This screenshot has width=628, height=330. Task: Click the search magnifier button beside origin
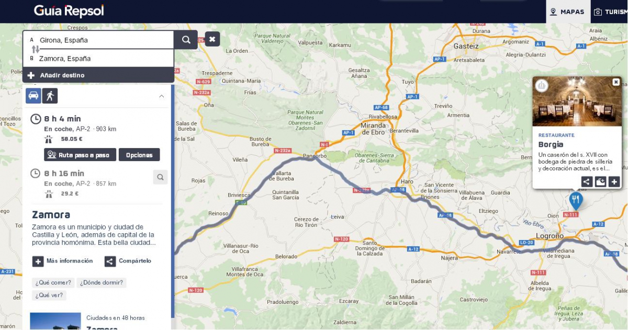pyautogui.click(x=186, y=40)
